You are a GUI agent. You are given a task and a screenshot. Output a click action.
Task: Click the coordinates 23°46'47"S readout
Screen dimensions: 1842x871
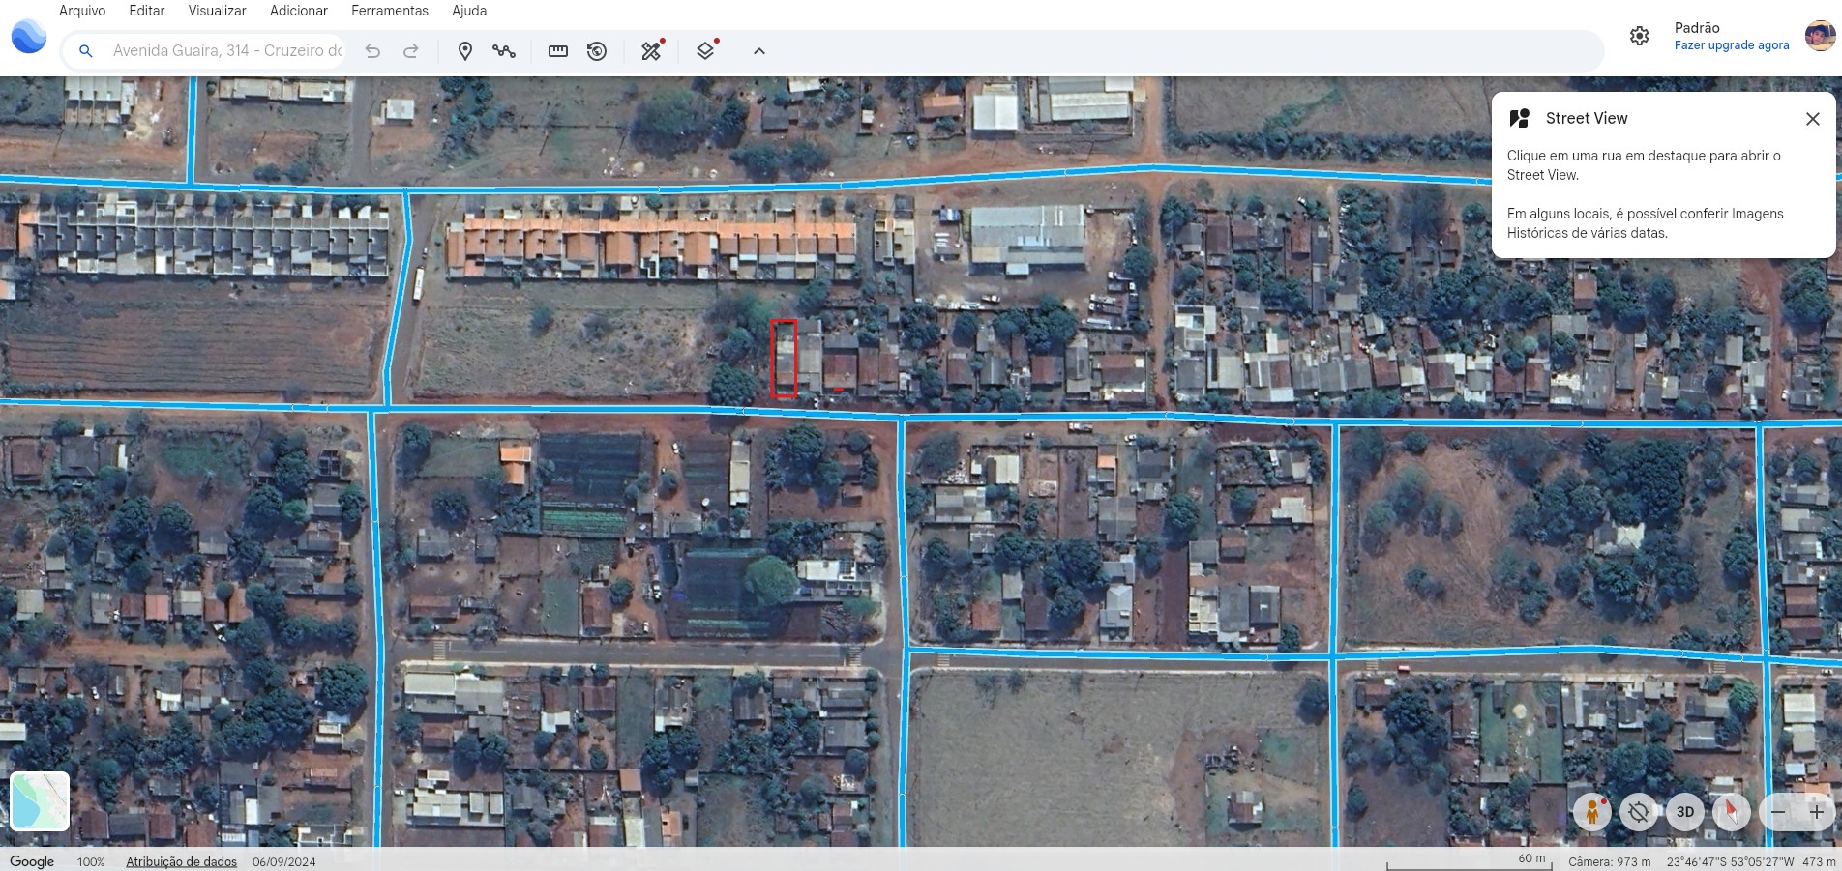click(1730, 861)
